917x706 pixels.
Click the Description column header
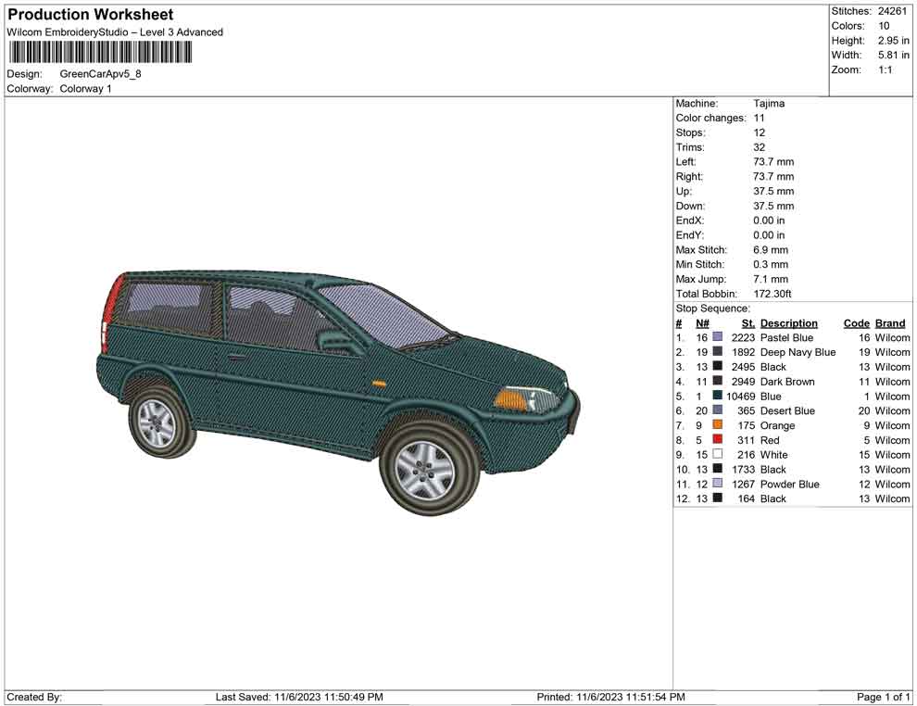789,322
